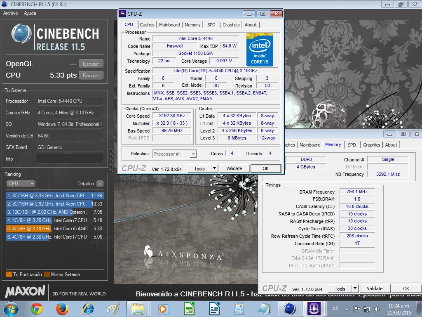The height and width of the screenshot is (317, 422).
Task: Select ranking entry 4C/8H @ 3.20 GHz
Action: [x=55, y=220]
